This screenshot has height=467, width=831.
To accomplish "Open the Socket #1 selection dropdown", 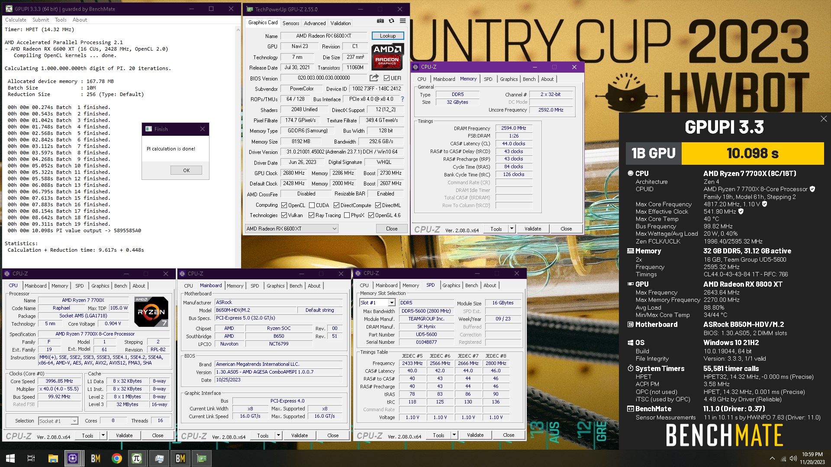I will click(x=58, y=421).
